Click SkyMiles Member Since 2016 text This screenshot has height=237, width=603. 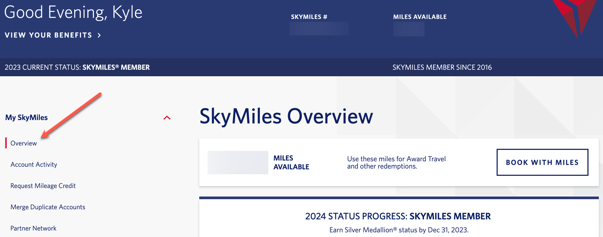pyautogui.click(x=442, y=67)
